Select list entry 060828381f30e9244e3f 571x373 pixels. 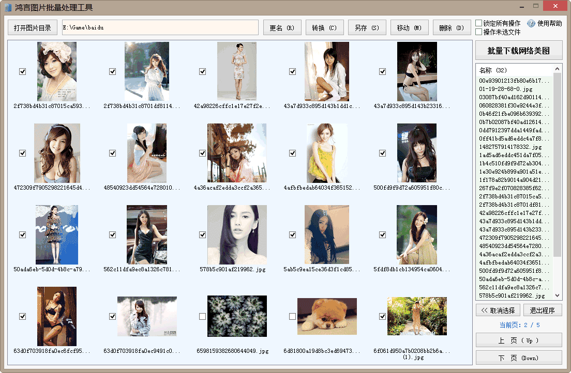pos(515,105)
